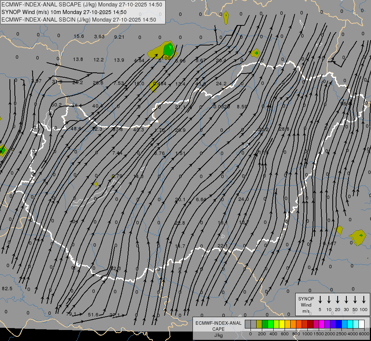The height and width of the screenshot is (341, 371).
Task: Click the 1500 tick label in the CAPE legend
Action: coord(318,334)
